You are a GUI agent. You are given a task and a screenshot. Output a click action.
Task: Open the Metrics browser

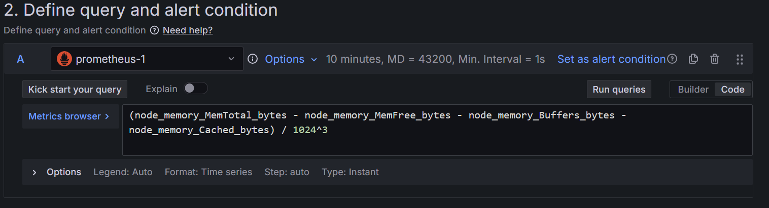coord(69,116)
